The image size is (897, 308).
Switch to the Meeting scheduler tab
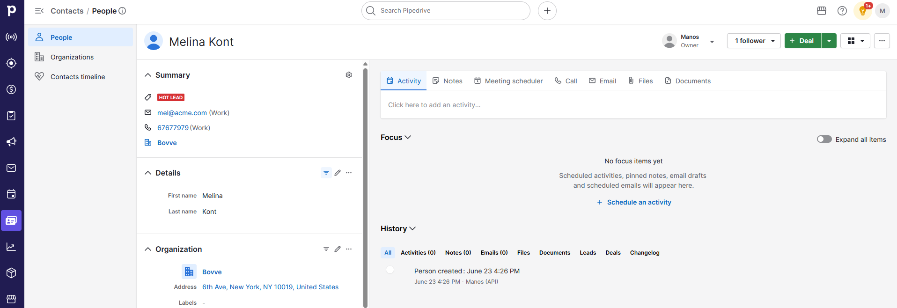click(508, 81)
